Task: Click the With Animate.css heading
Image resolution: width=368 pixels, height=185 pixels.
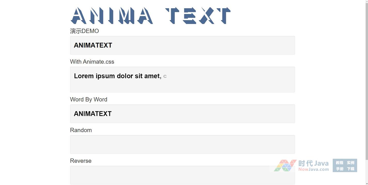Action: pyautogui.click(x=92, y=62)
